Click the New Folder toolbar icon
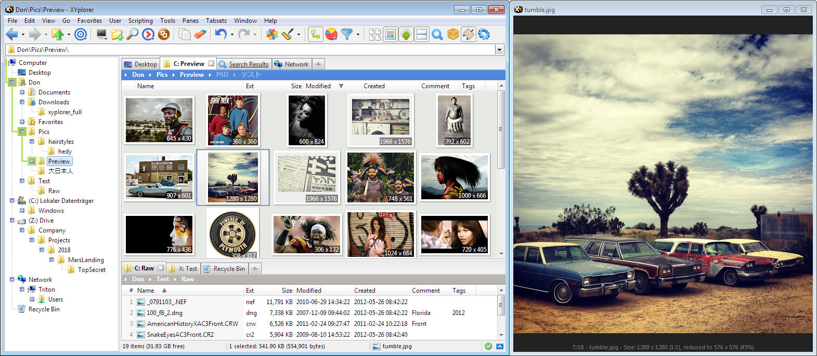817x356 pixels. coord(117,35)
